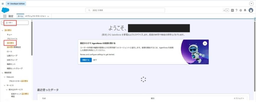Switch to the ホーム tab

[x=20, y=16]
